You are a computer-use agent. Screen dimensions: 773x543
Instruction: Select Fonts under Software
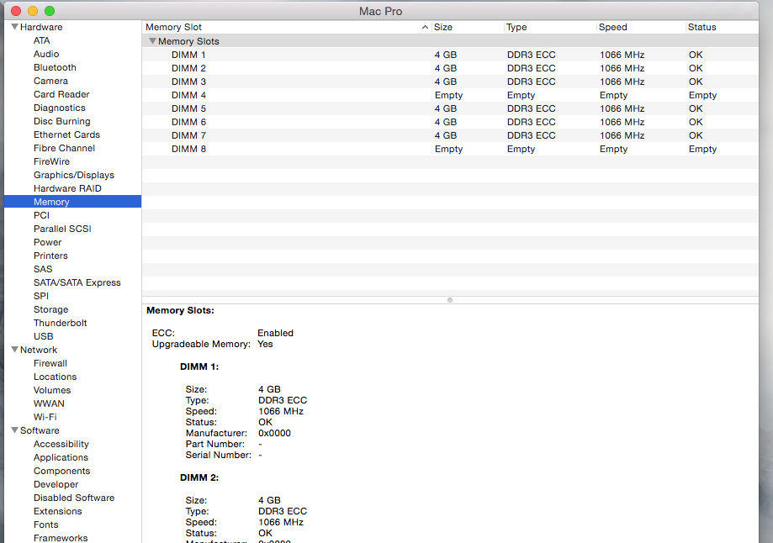coord(46,525)
